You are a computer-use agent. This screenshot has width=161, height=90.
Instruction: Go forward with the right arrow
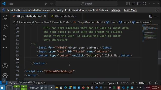[51, 4]
